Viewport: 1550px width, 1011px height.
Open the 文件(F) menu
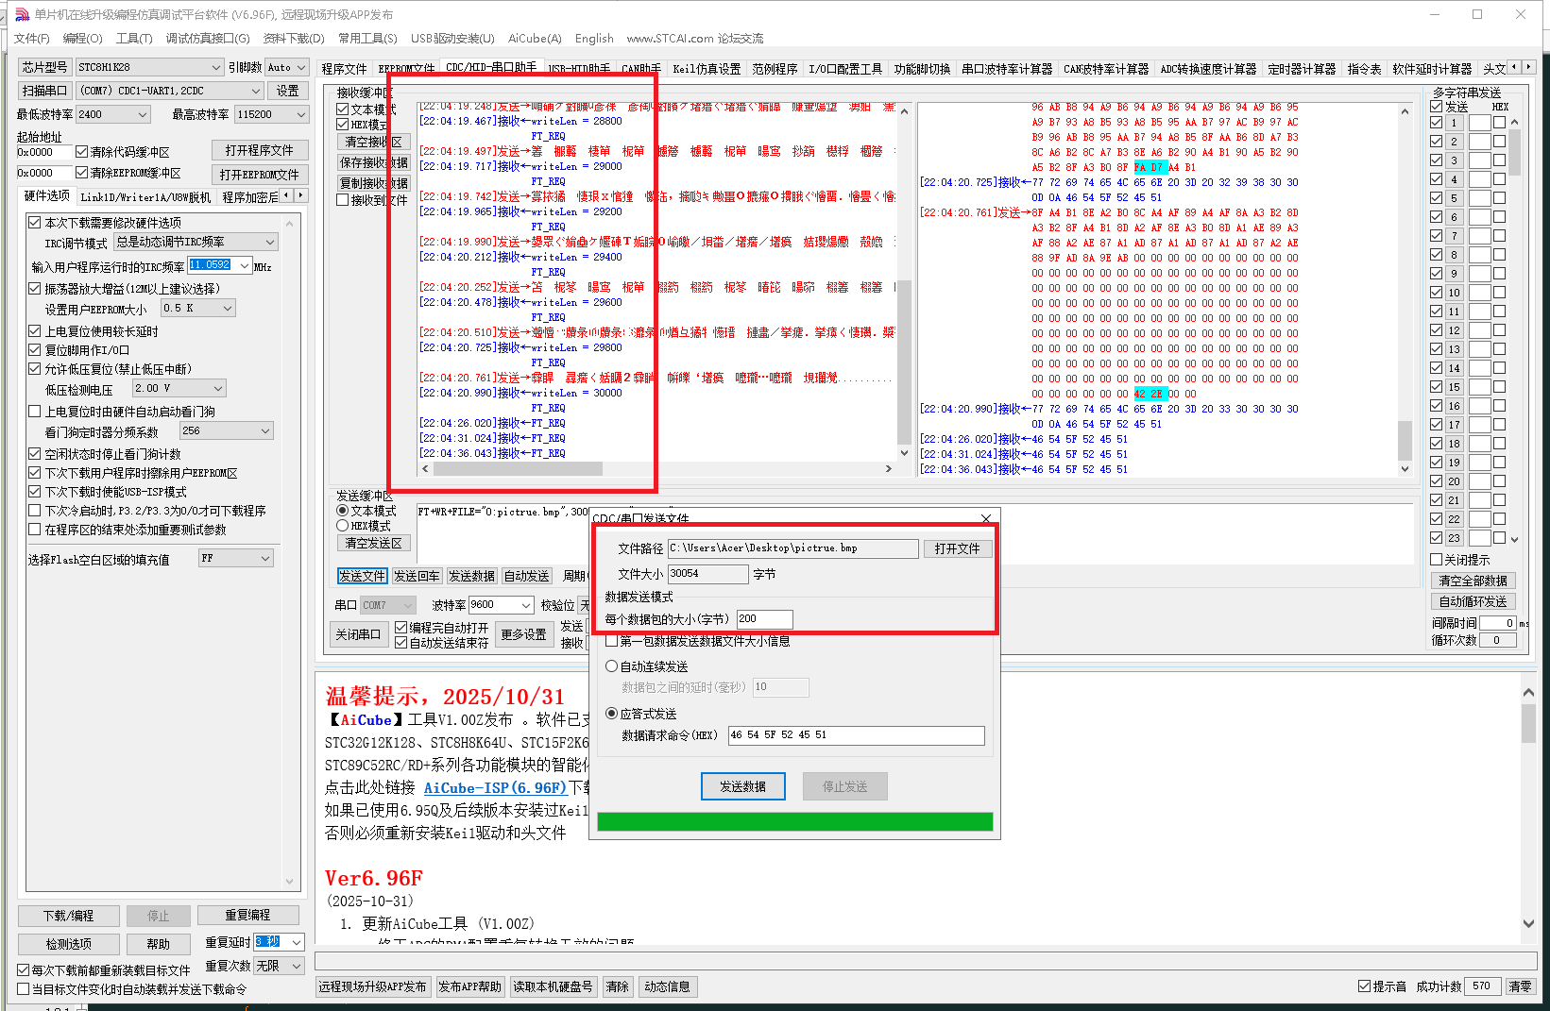pyautogui.click(x=31, y=38)
